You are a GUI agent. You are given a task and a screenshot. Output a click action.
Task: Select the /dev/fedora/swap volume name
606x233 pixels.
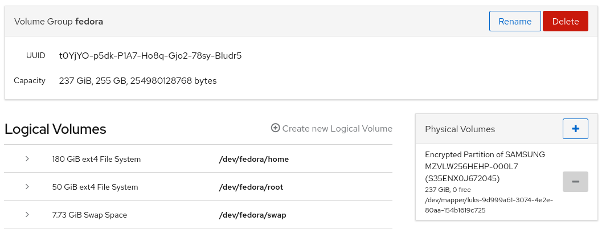point(252,215)
